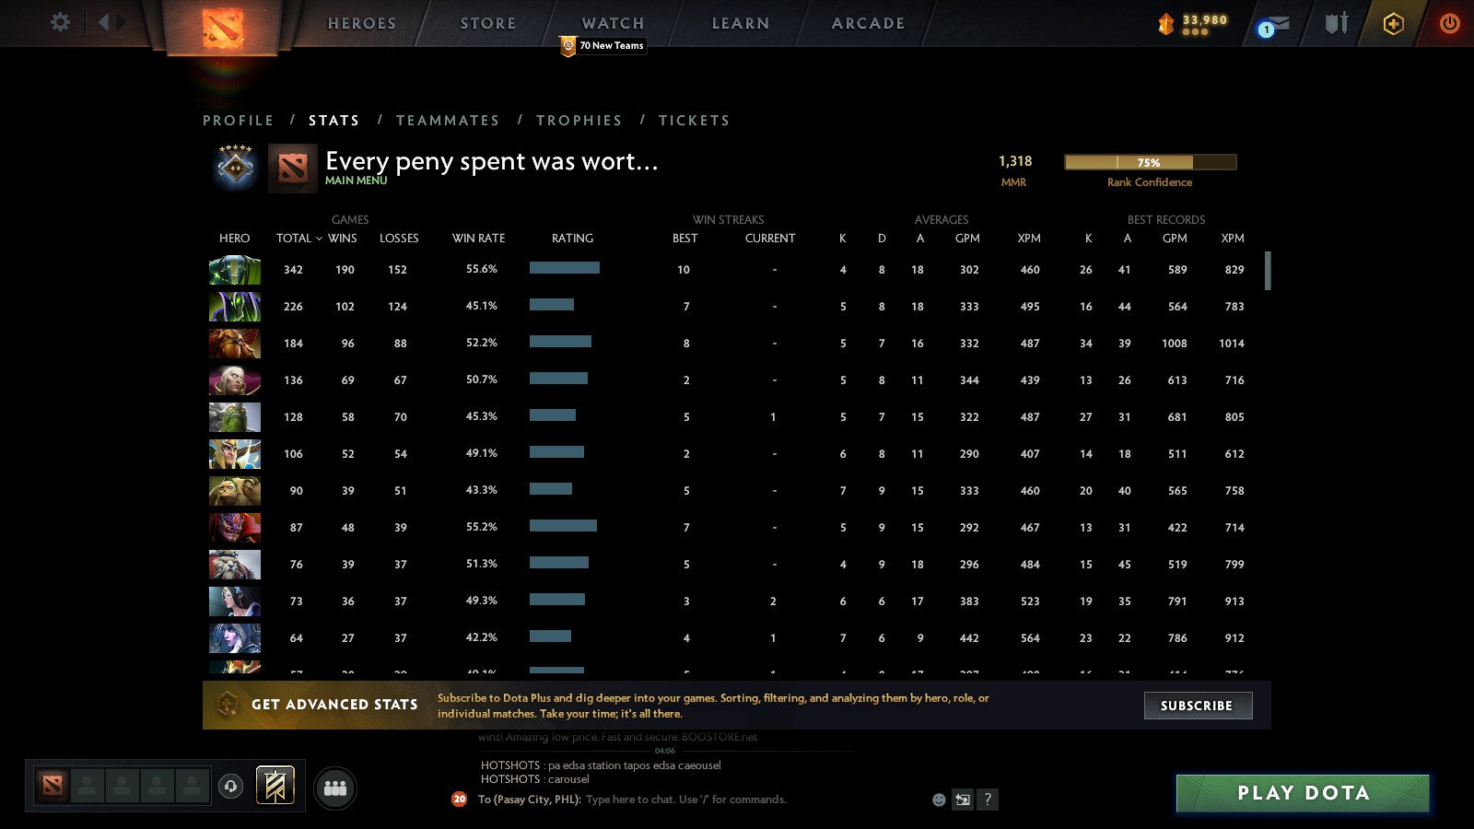Go to the HEROES menu
The width and height of the screenshot is (1474, 829).
[x=361, y=23]
